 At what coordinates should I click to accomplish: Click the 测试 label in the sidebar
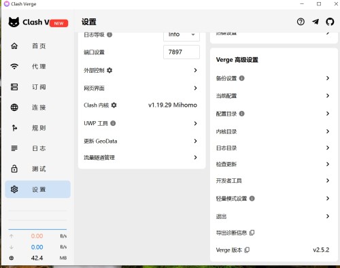click(39, 169)
